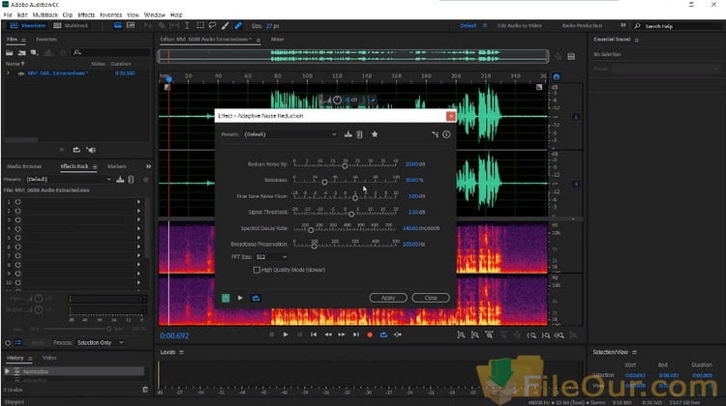Open the FFT Size dropdown
The height and width of the screenshot is (406, 726).
tap(271, 257)
